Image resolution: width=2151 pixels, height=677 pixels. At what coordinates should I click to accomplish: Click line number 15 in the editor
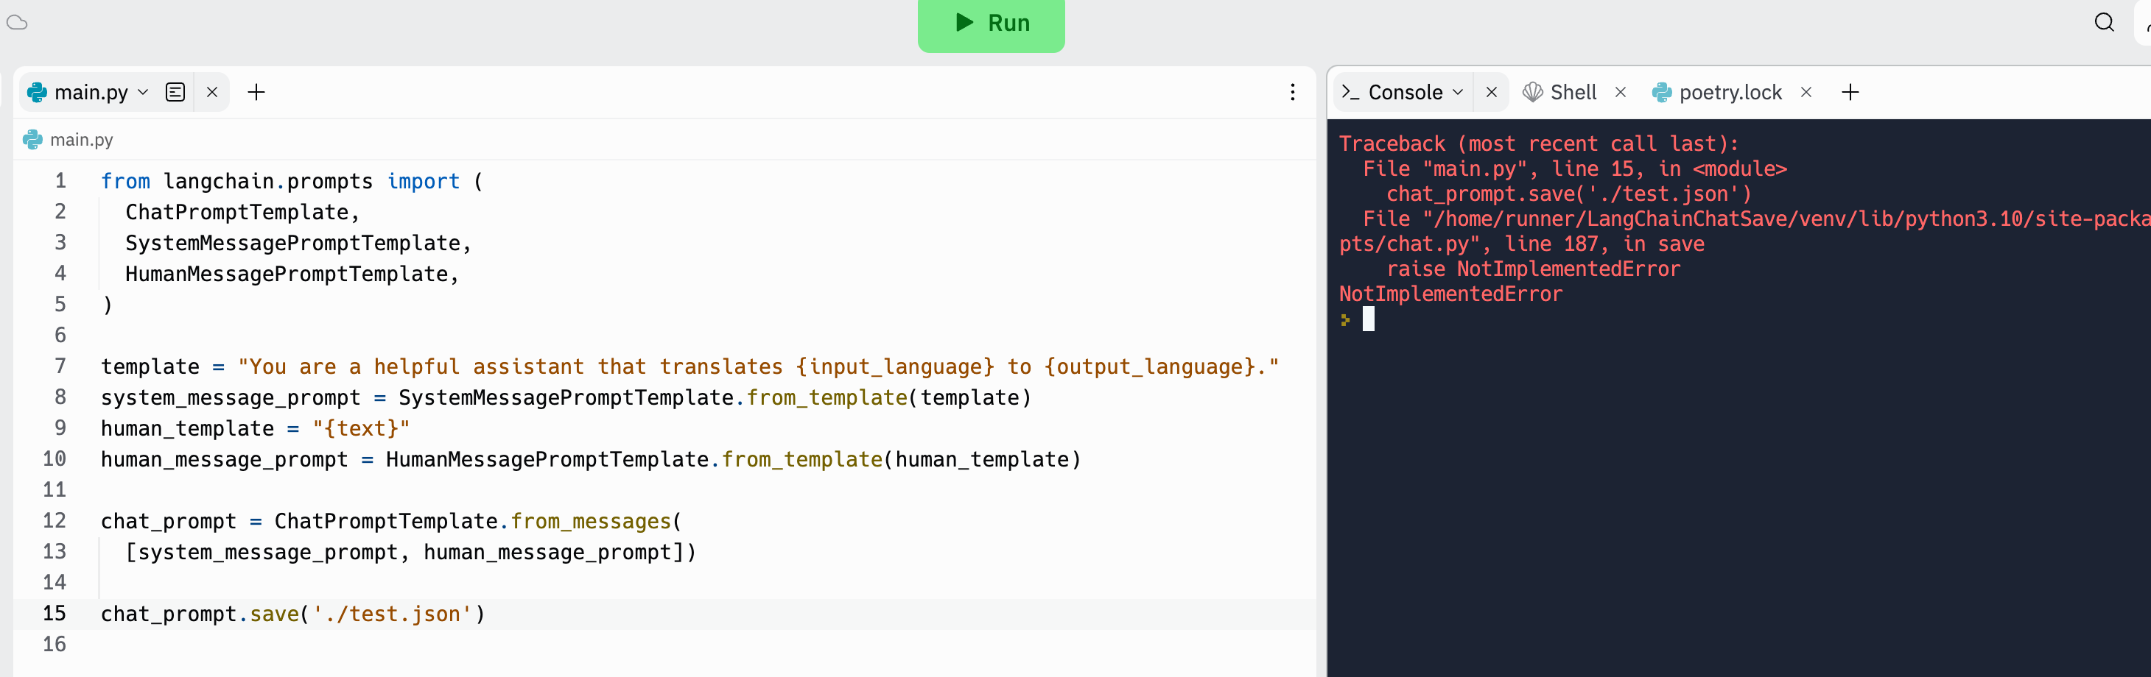(55, 614)
